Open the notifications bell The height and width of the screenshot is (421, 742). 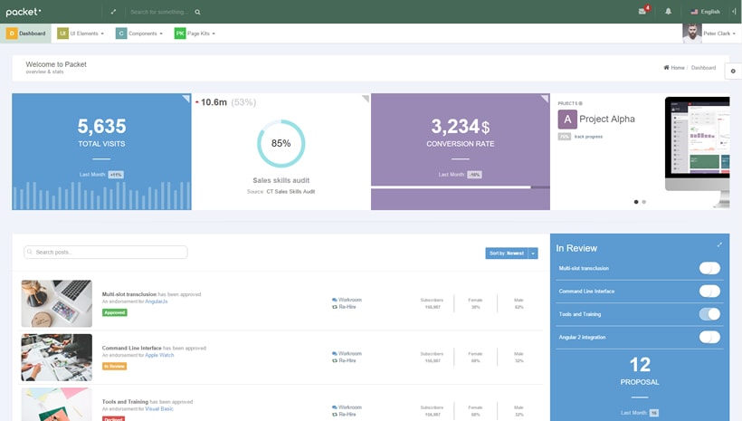coord(669,12)
